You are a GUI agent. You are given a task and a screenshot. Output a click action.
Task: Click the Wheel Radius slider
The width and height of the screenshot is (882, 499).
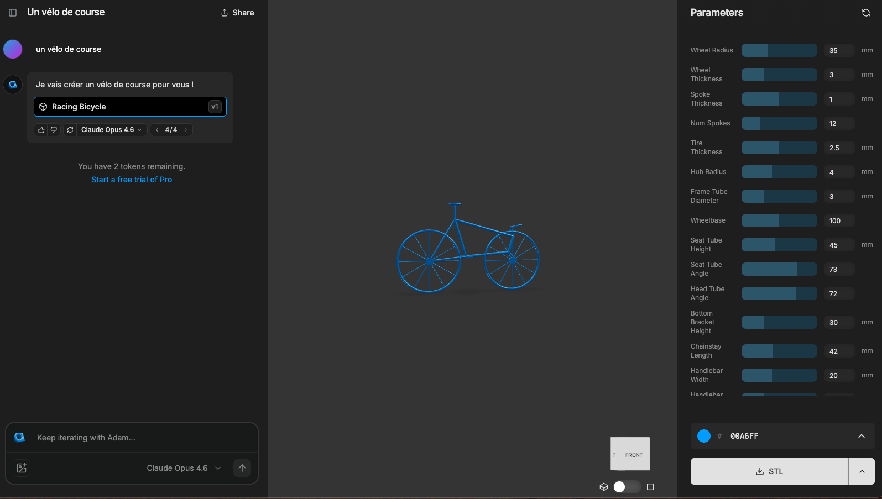click(x=779, y=50)
